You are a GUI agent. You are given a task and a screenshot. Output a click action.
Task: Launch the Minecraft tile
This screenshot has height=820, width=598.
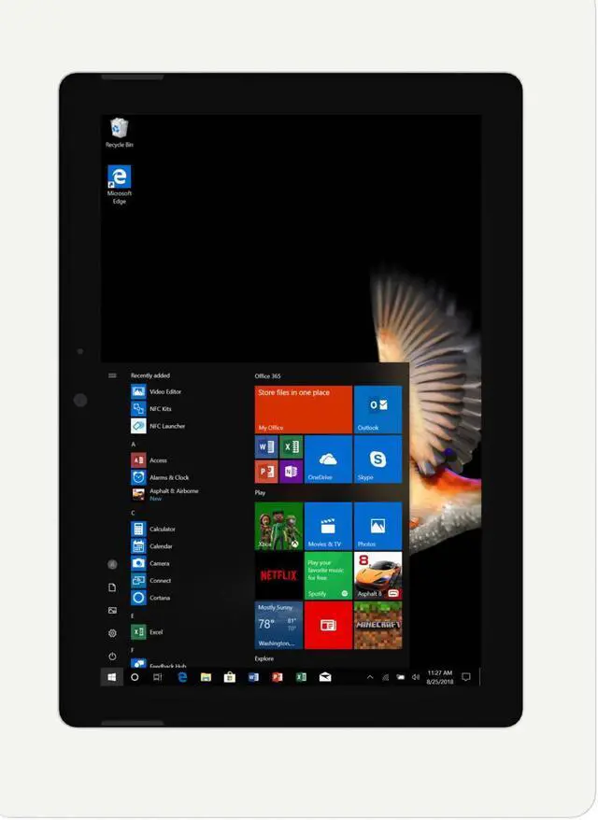pyautogui.click(x=377, y=625)
